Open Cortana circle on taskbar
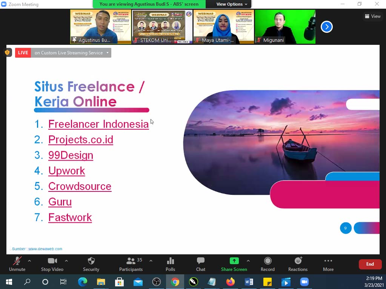The width and height of the screenshot is (386, 289). click(x=45, y=281)
